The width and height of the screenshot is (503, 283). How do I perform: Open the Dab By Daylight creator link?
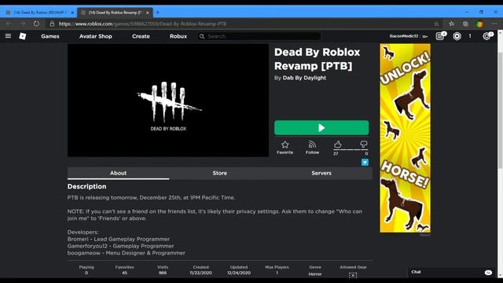(304, 78)
